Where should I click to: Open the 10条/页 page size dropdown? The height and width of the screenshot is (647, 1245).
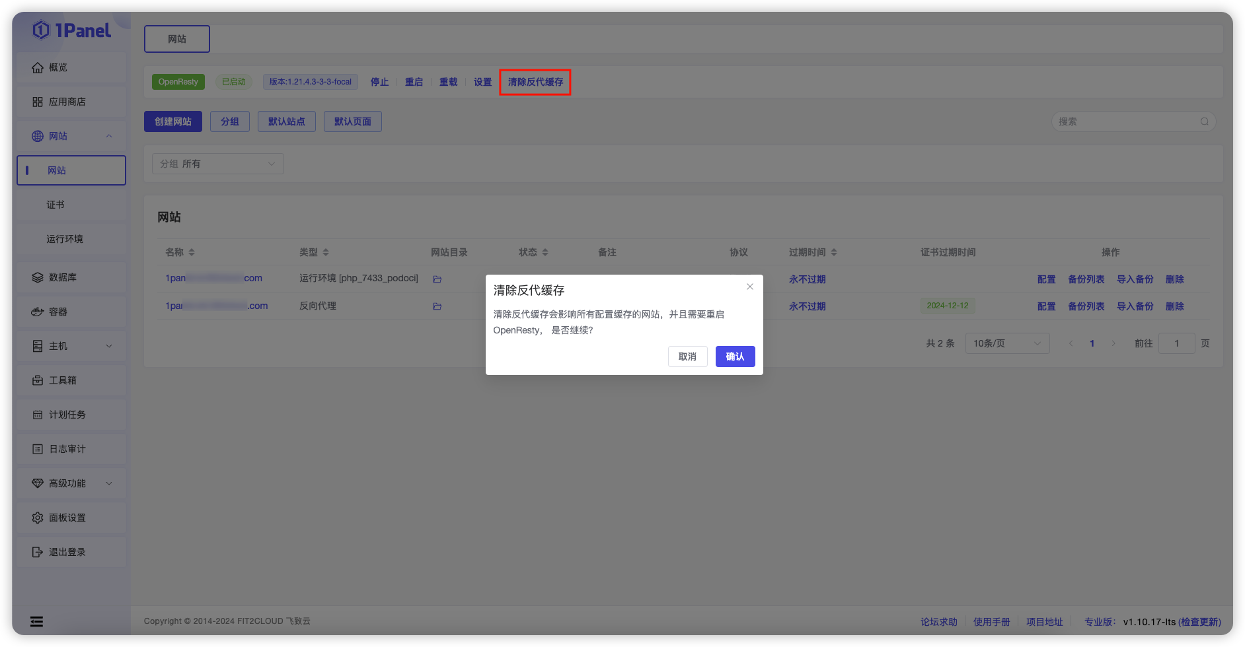pyautogui.click(x=1006, y=343)
